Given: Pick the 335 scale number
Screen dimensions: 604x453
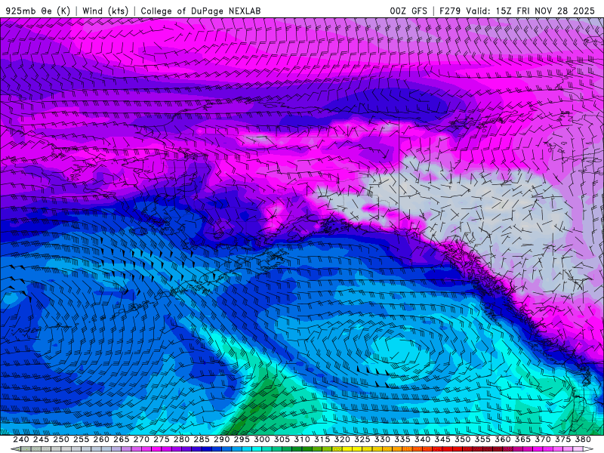Looking at the screenshot, I should point(402,439).
